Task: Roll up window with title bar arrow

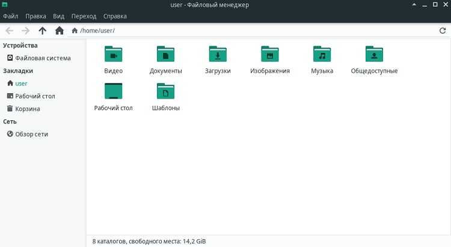Action: 414,4
